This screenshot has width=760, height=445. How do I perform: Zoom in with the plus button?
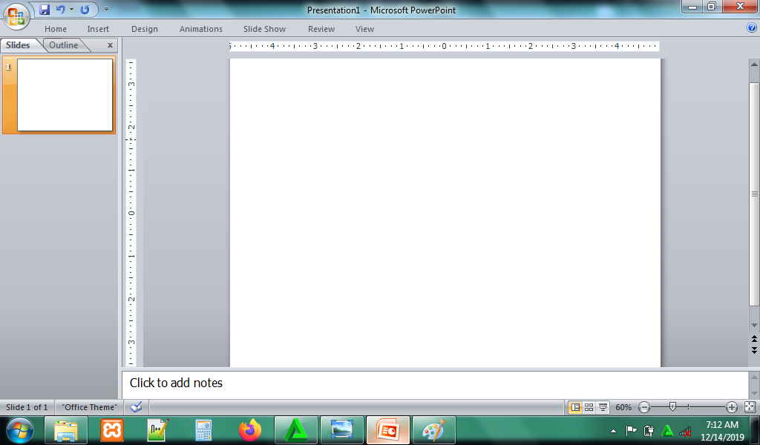pyautogui.click(x=732, y=407)
